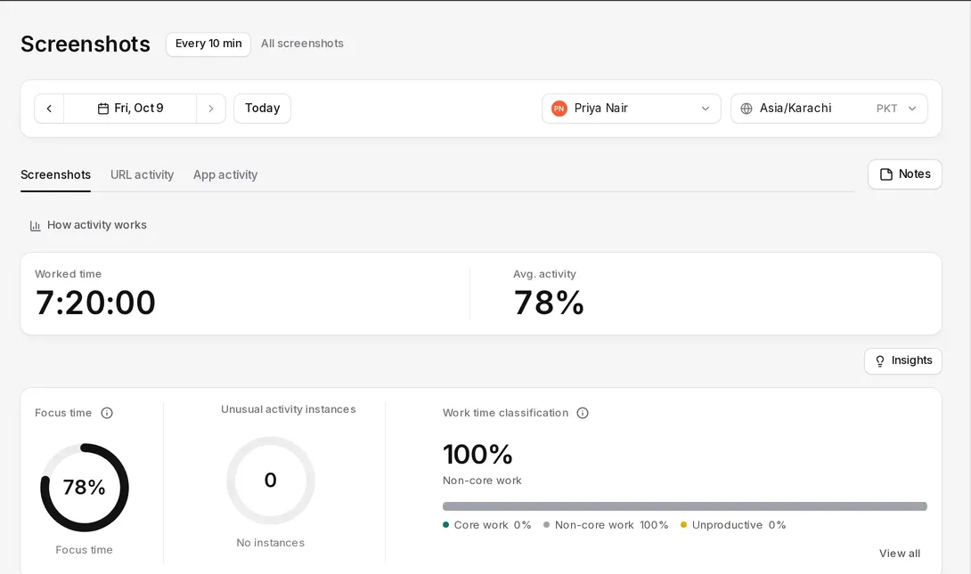This screenshot has height=574, width=971.
Task: Click the Unproductive 0% legend text
Action: pos(738,525)
